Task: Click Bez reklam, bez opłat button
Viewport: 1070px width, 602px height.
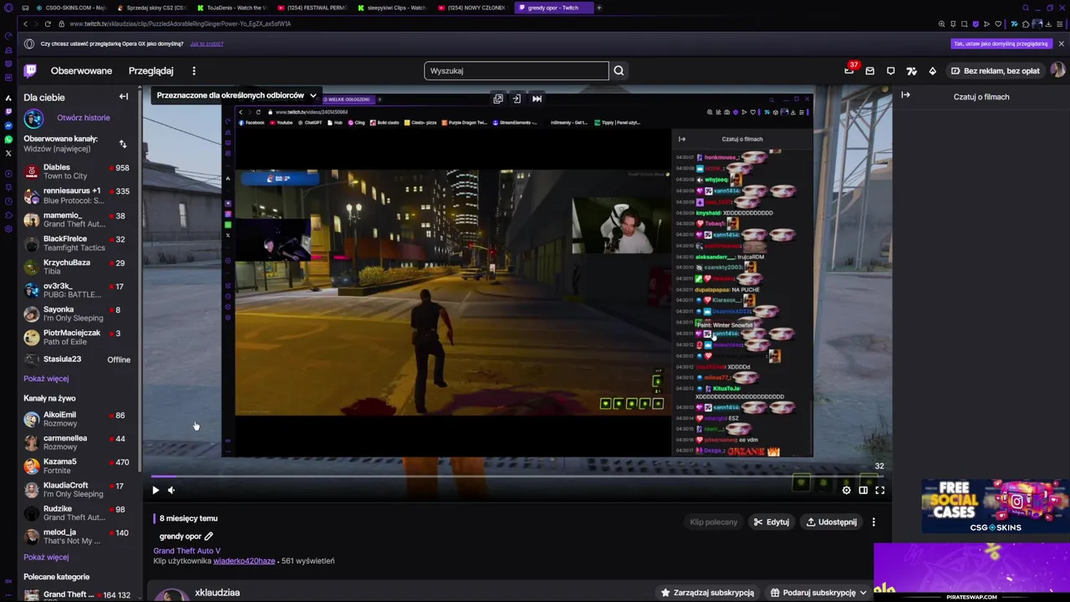Action: 995,71
